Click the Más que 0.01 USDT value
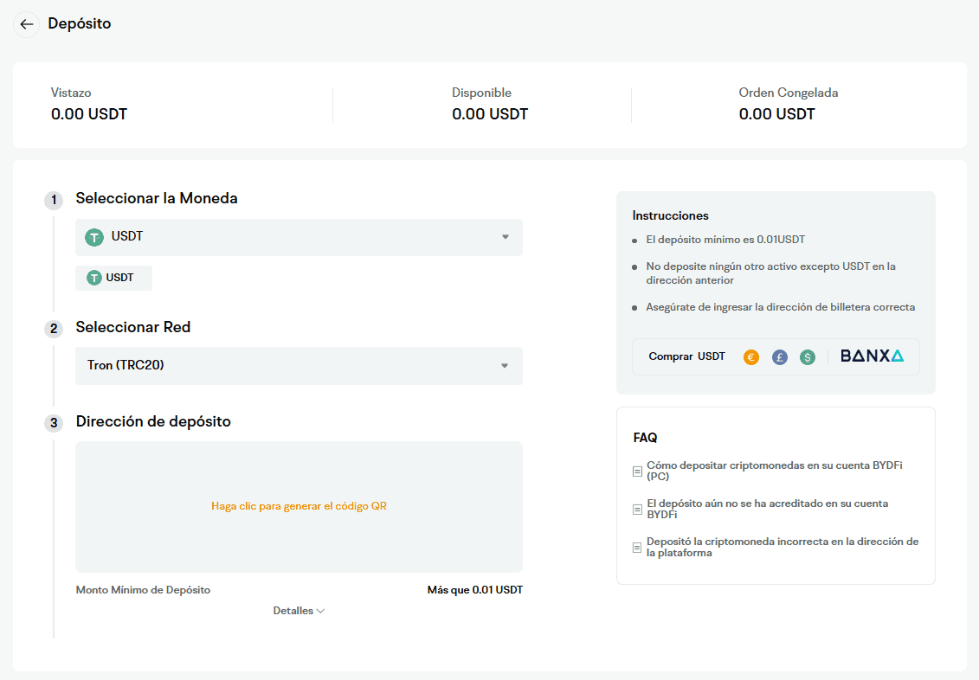Viewport: 979px width, 680px height. 475,589
